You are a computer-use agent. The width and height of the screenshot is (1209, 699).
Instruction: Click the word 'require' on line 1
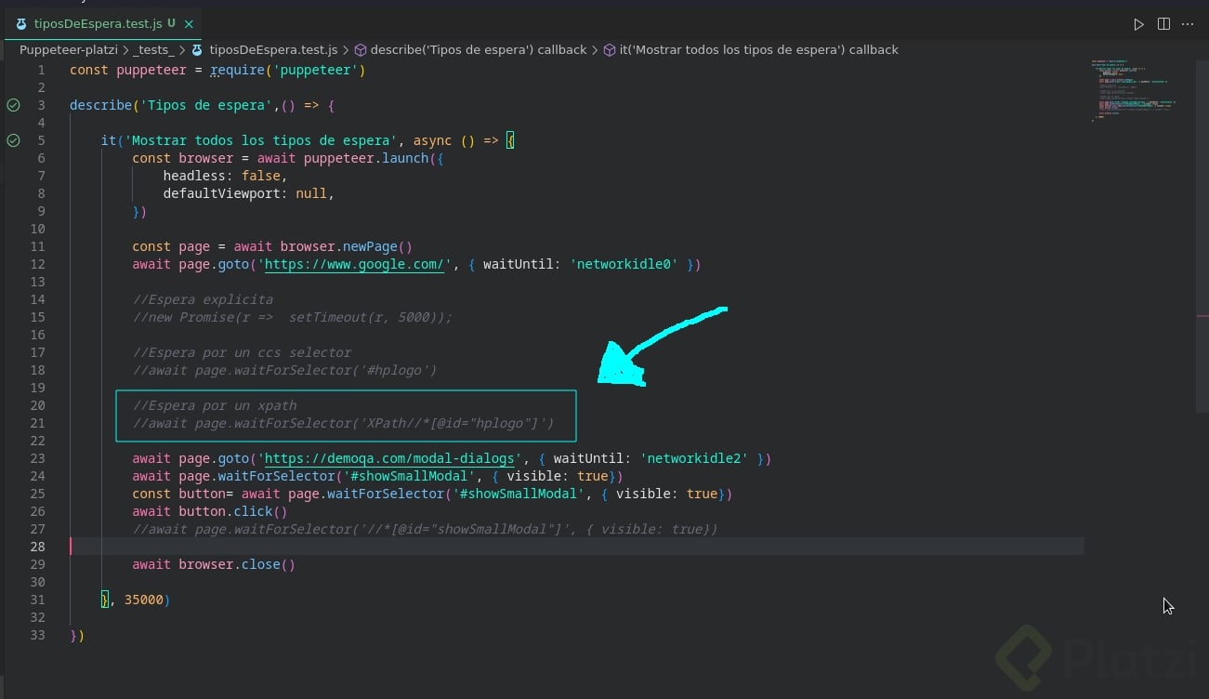coord(238,70)
